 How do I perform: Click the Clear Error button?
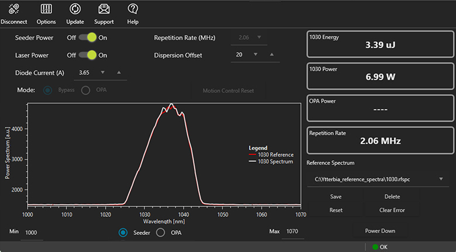tap(392, 210)
